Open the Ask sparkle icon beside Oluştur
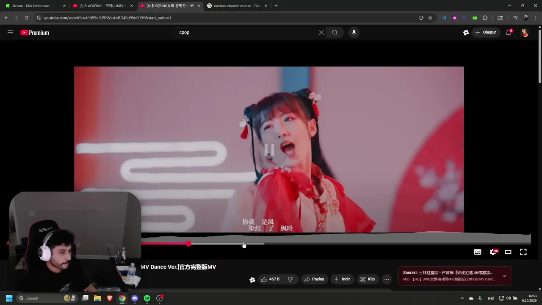Screen dimensions: 542x305 [466, 33]
